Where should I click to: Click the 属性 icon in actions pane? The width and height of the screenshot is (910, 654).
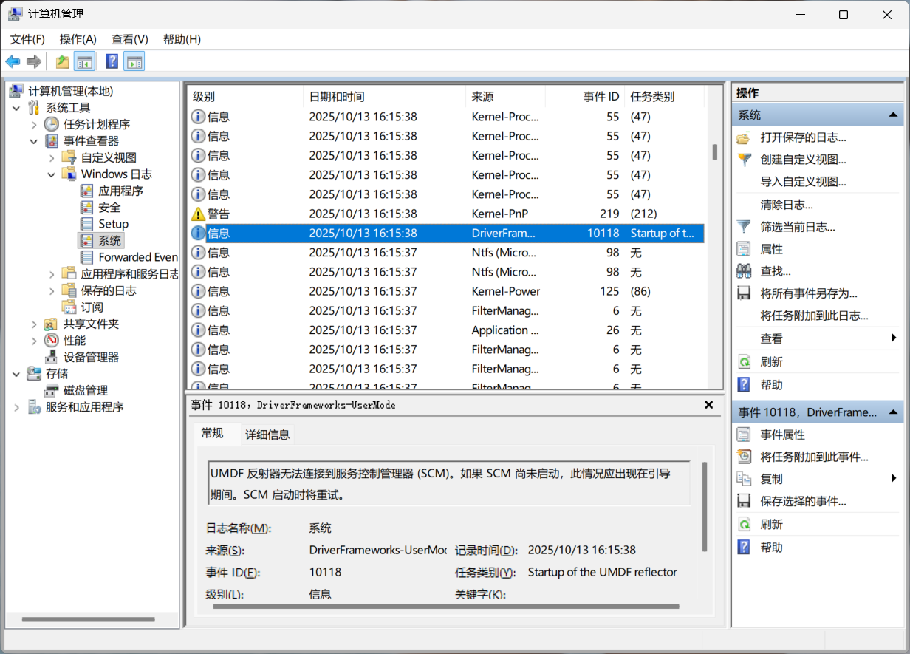coord(745,249)
